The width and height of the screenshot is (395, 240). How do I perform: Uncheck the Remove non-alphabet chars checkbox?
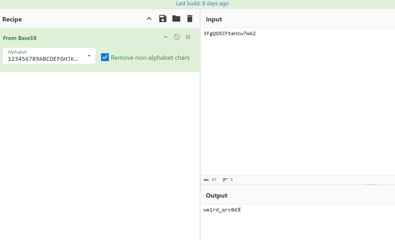click(x=105, y=57)
